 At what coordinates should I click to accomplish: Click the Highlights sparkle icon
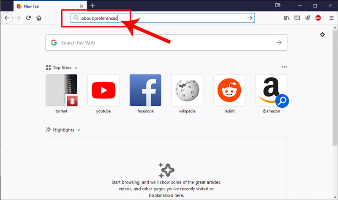pos(48,130)
